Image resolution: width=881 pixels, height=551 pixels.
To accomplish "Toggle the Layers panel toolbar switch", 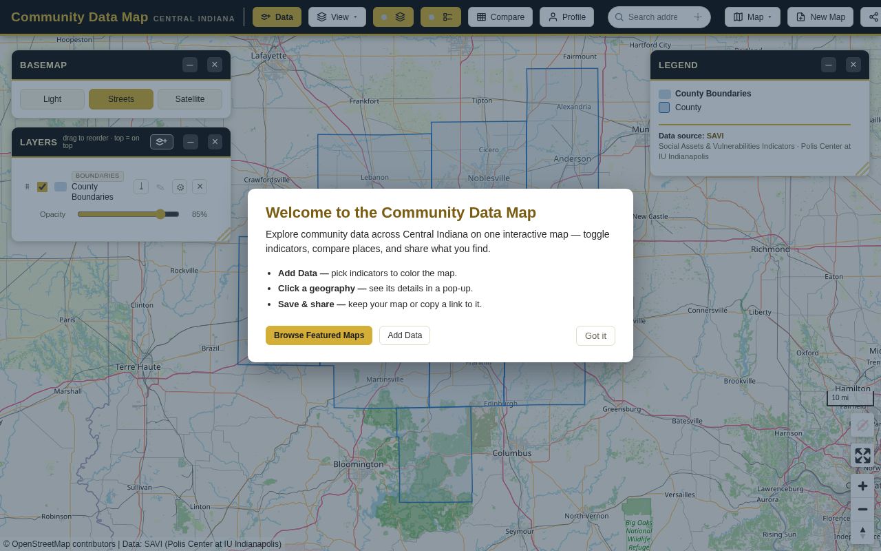I will (393, 17).
